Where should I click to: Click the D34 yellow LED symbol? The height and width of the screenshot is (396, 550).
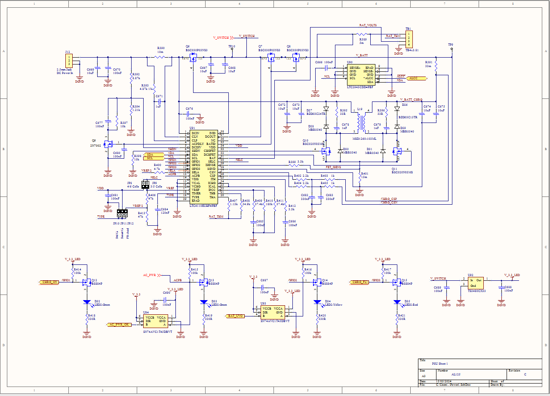(317, 302)
